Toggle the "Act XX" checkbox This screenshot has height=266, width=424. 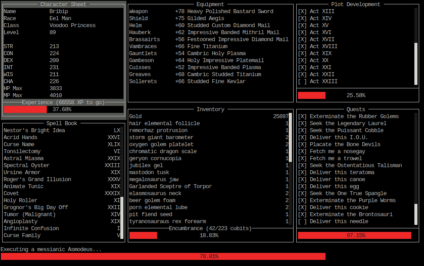coord(301,60)
